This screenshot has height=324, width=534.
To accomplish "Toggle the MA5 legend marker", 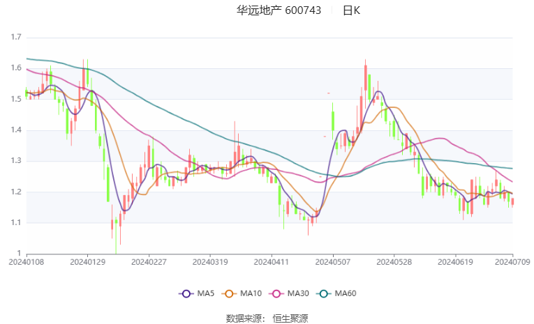I will tap(186, 294).
